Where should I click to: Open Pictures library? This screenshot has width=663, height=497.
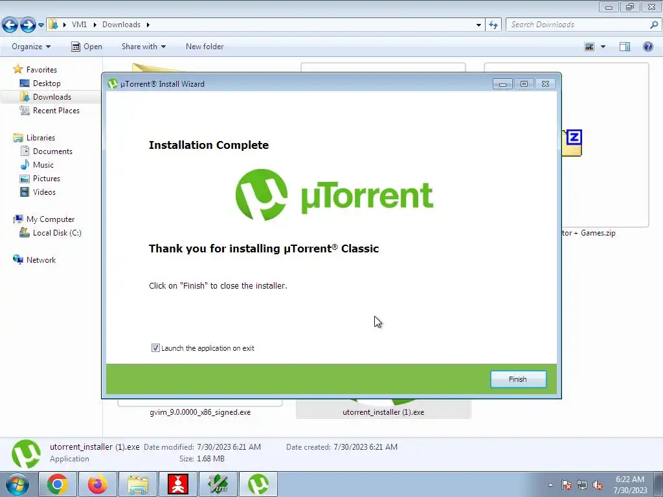(47, 179)
